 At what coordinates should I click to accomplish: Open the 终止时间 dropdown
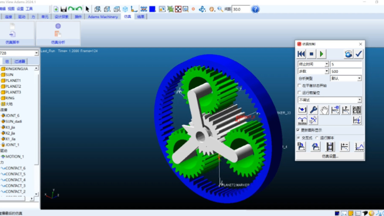point(313,64)
